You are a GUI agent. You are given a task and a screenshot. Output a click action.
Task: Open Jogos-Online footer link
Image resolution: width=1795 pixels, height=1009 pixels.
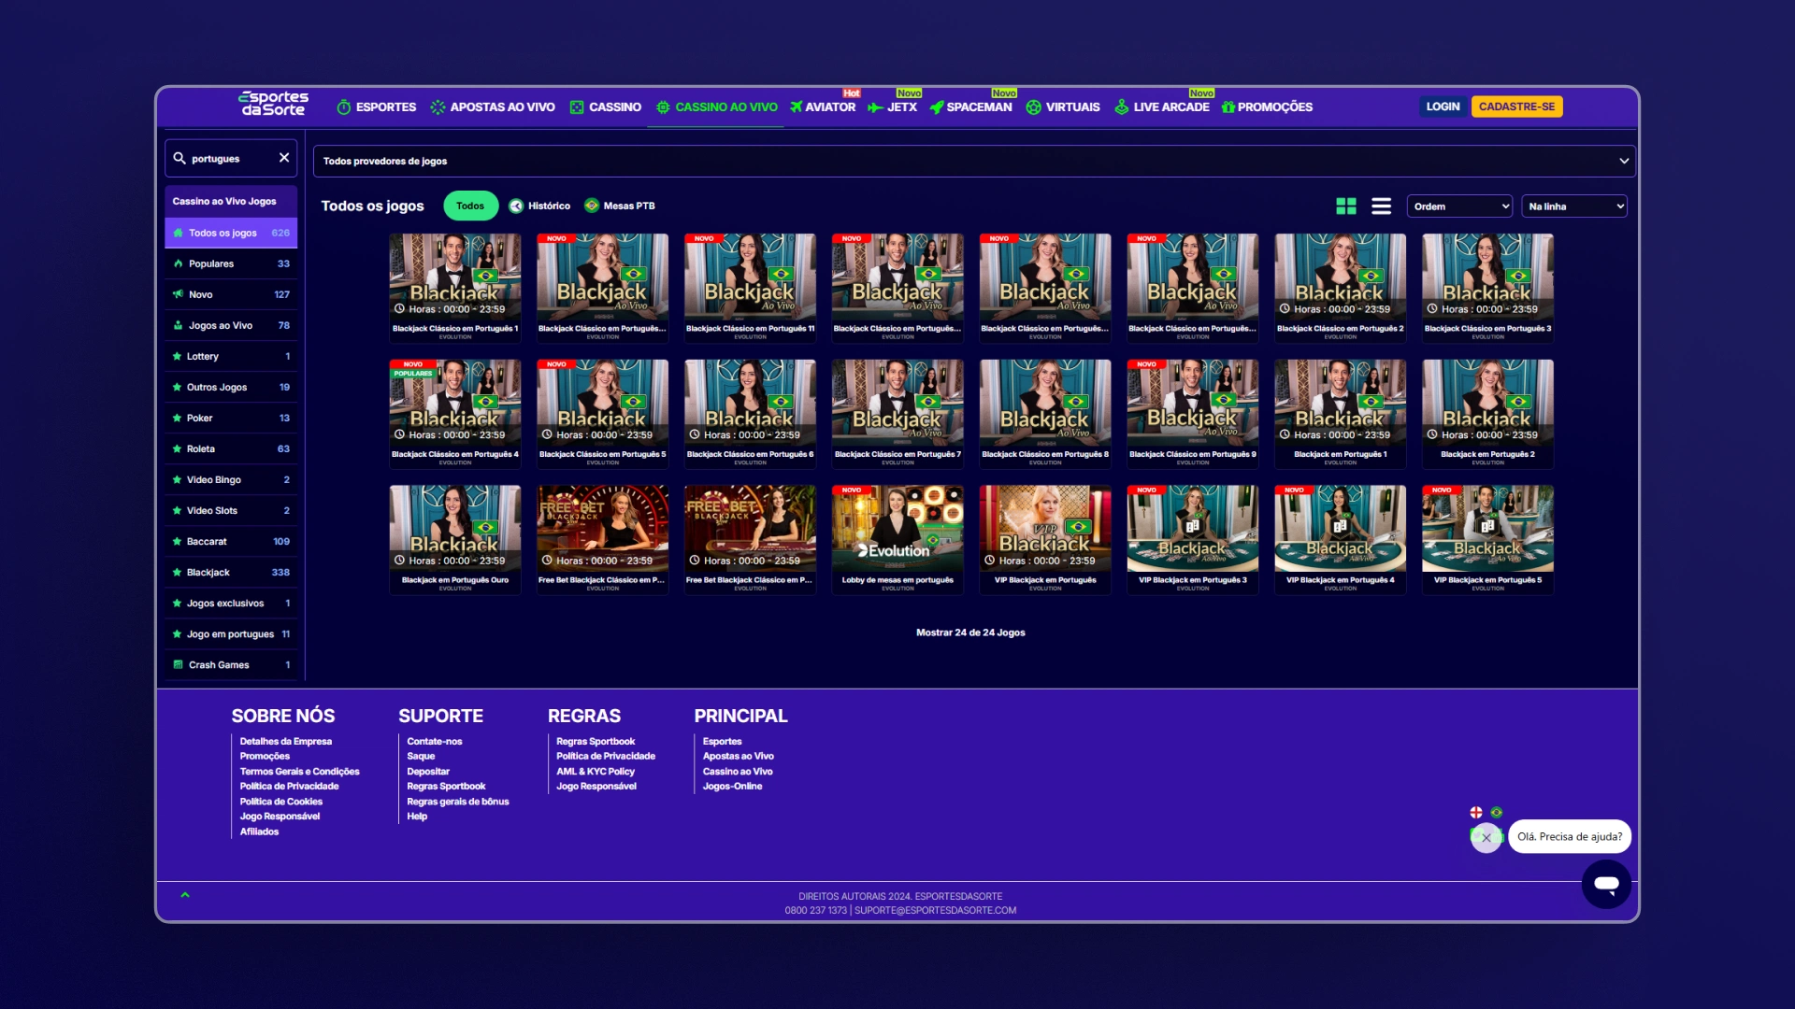coord(732,787)
